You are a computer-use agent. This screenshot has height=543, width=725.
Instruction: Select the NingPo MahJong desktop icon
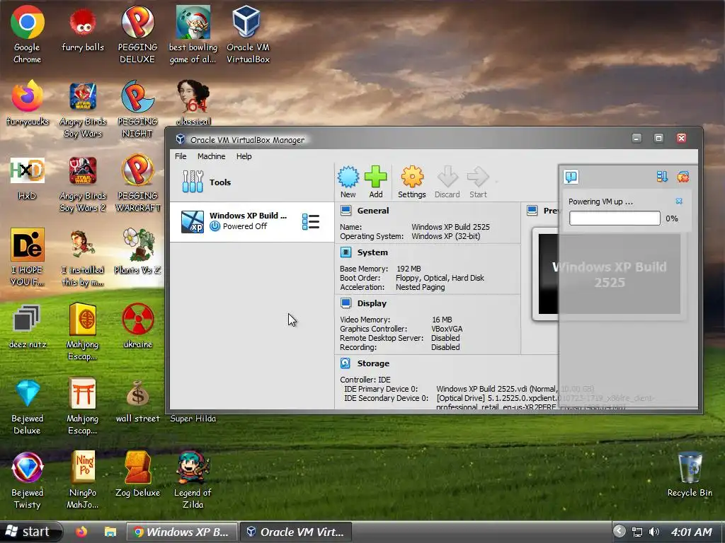(82, 481)
